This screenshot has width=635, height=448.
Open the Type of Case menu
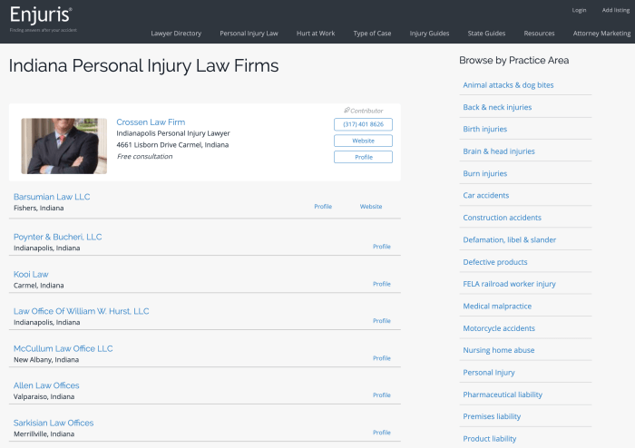(372, 34)
